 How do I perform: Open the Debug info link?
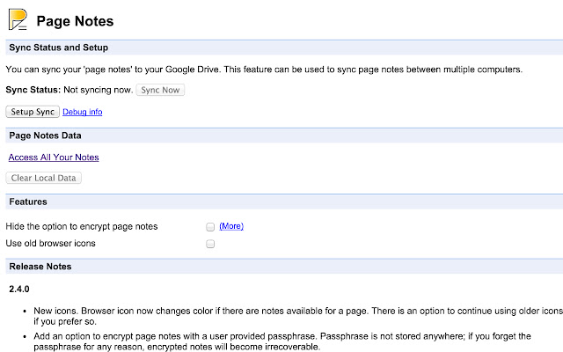(x=83, y=113)
